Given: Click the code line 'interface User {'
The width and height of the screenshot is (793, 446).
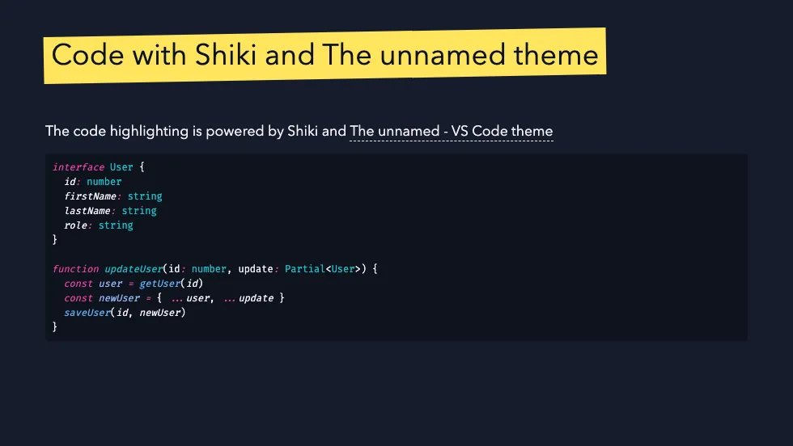Looking at the screenshot, I should tap(99, 167).
